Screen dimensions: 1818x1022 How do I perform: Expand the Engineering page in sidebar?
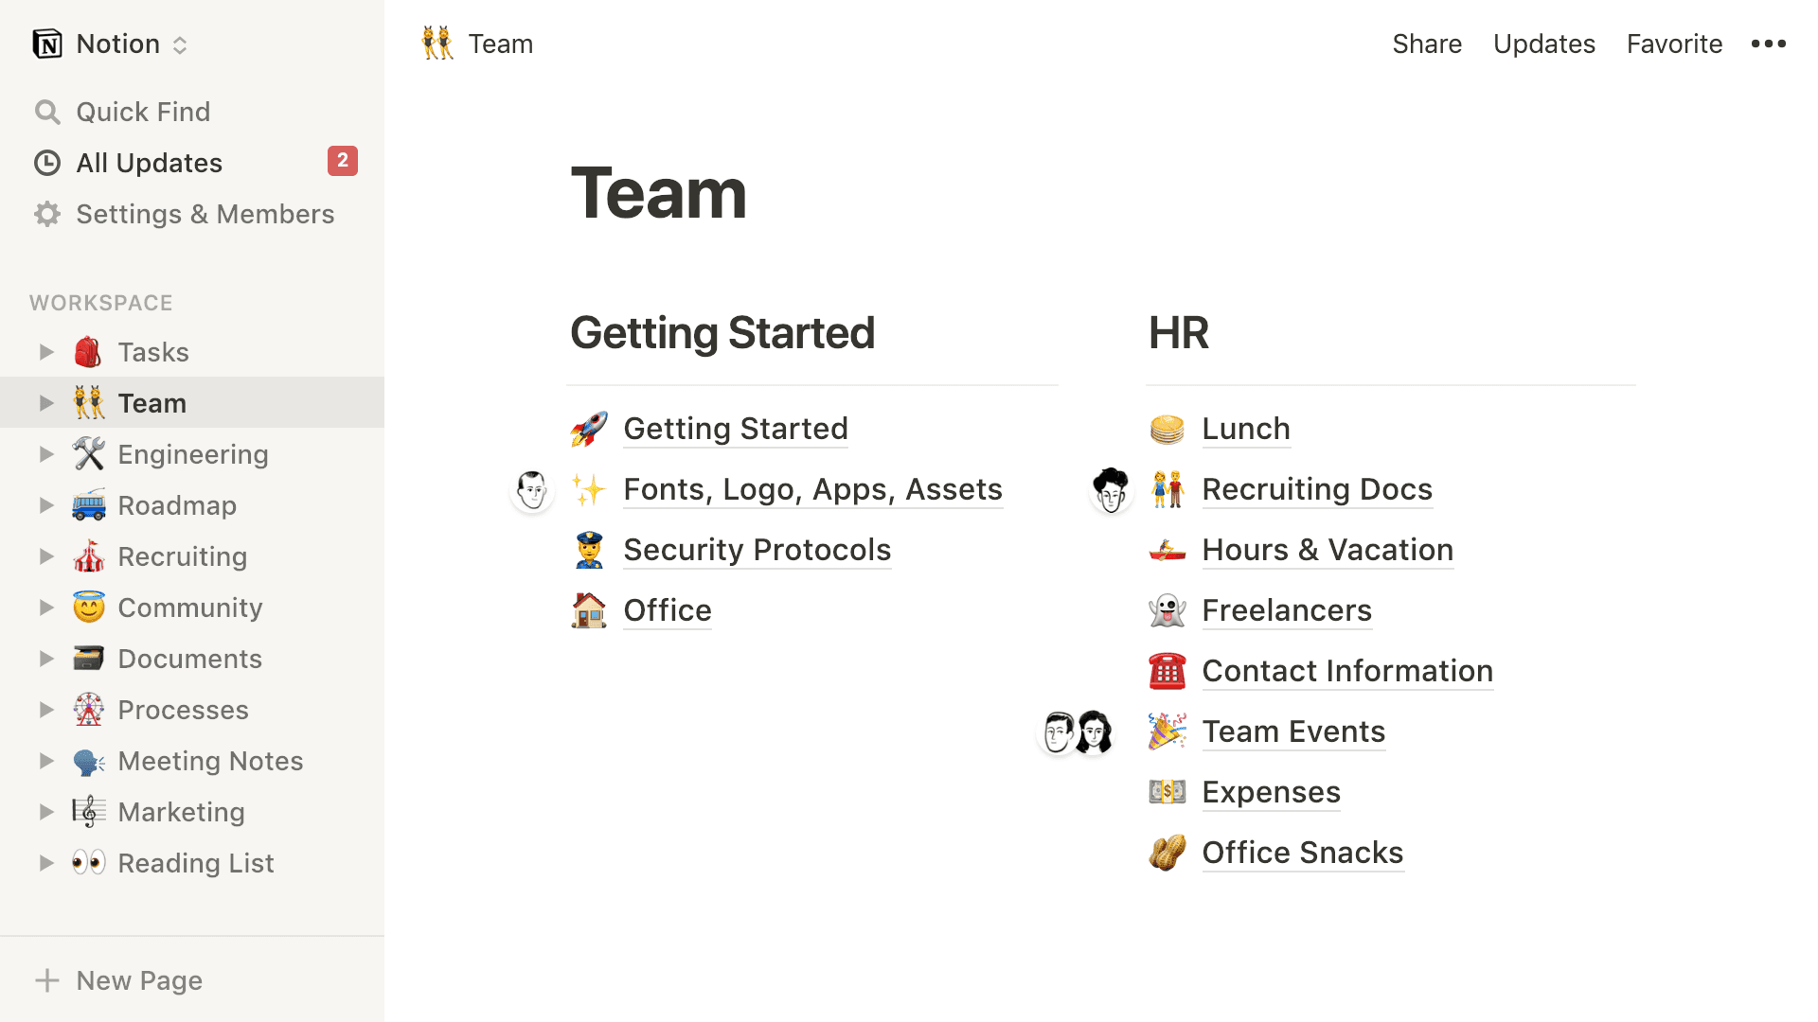point(46,453)
